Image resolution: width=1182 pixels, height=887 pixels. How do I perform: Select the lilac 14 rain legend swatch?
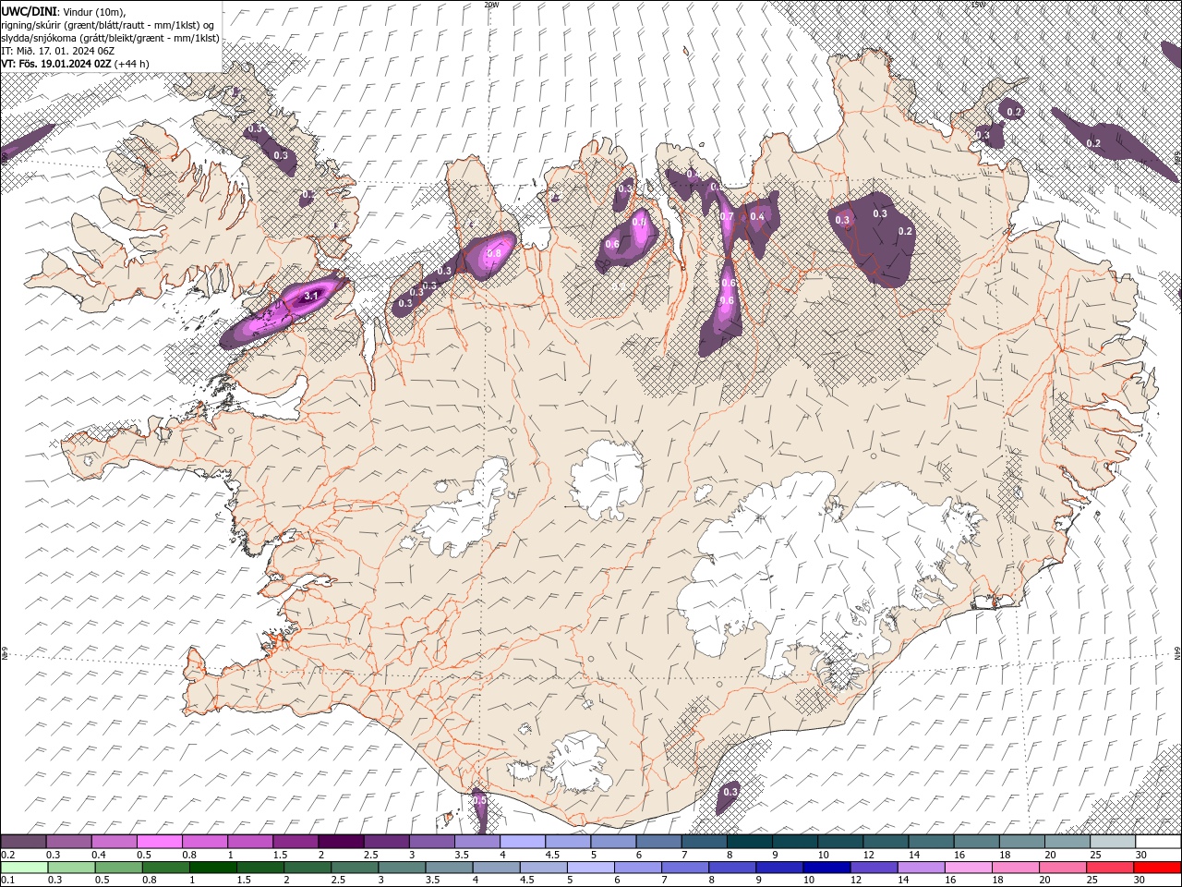tap(922, 868)
